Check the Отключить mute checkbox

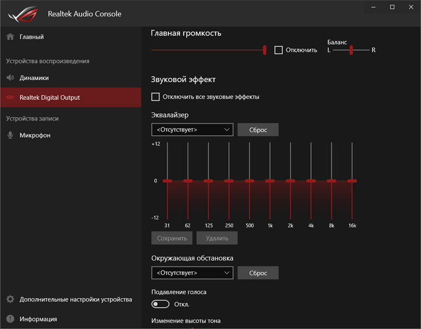(278, 50)
